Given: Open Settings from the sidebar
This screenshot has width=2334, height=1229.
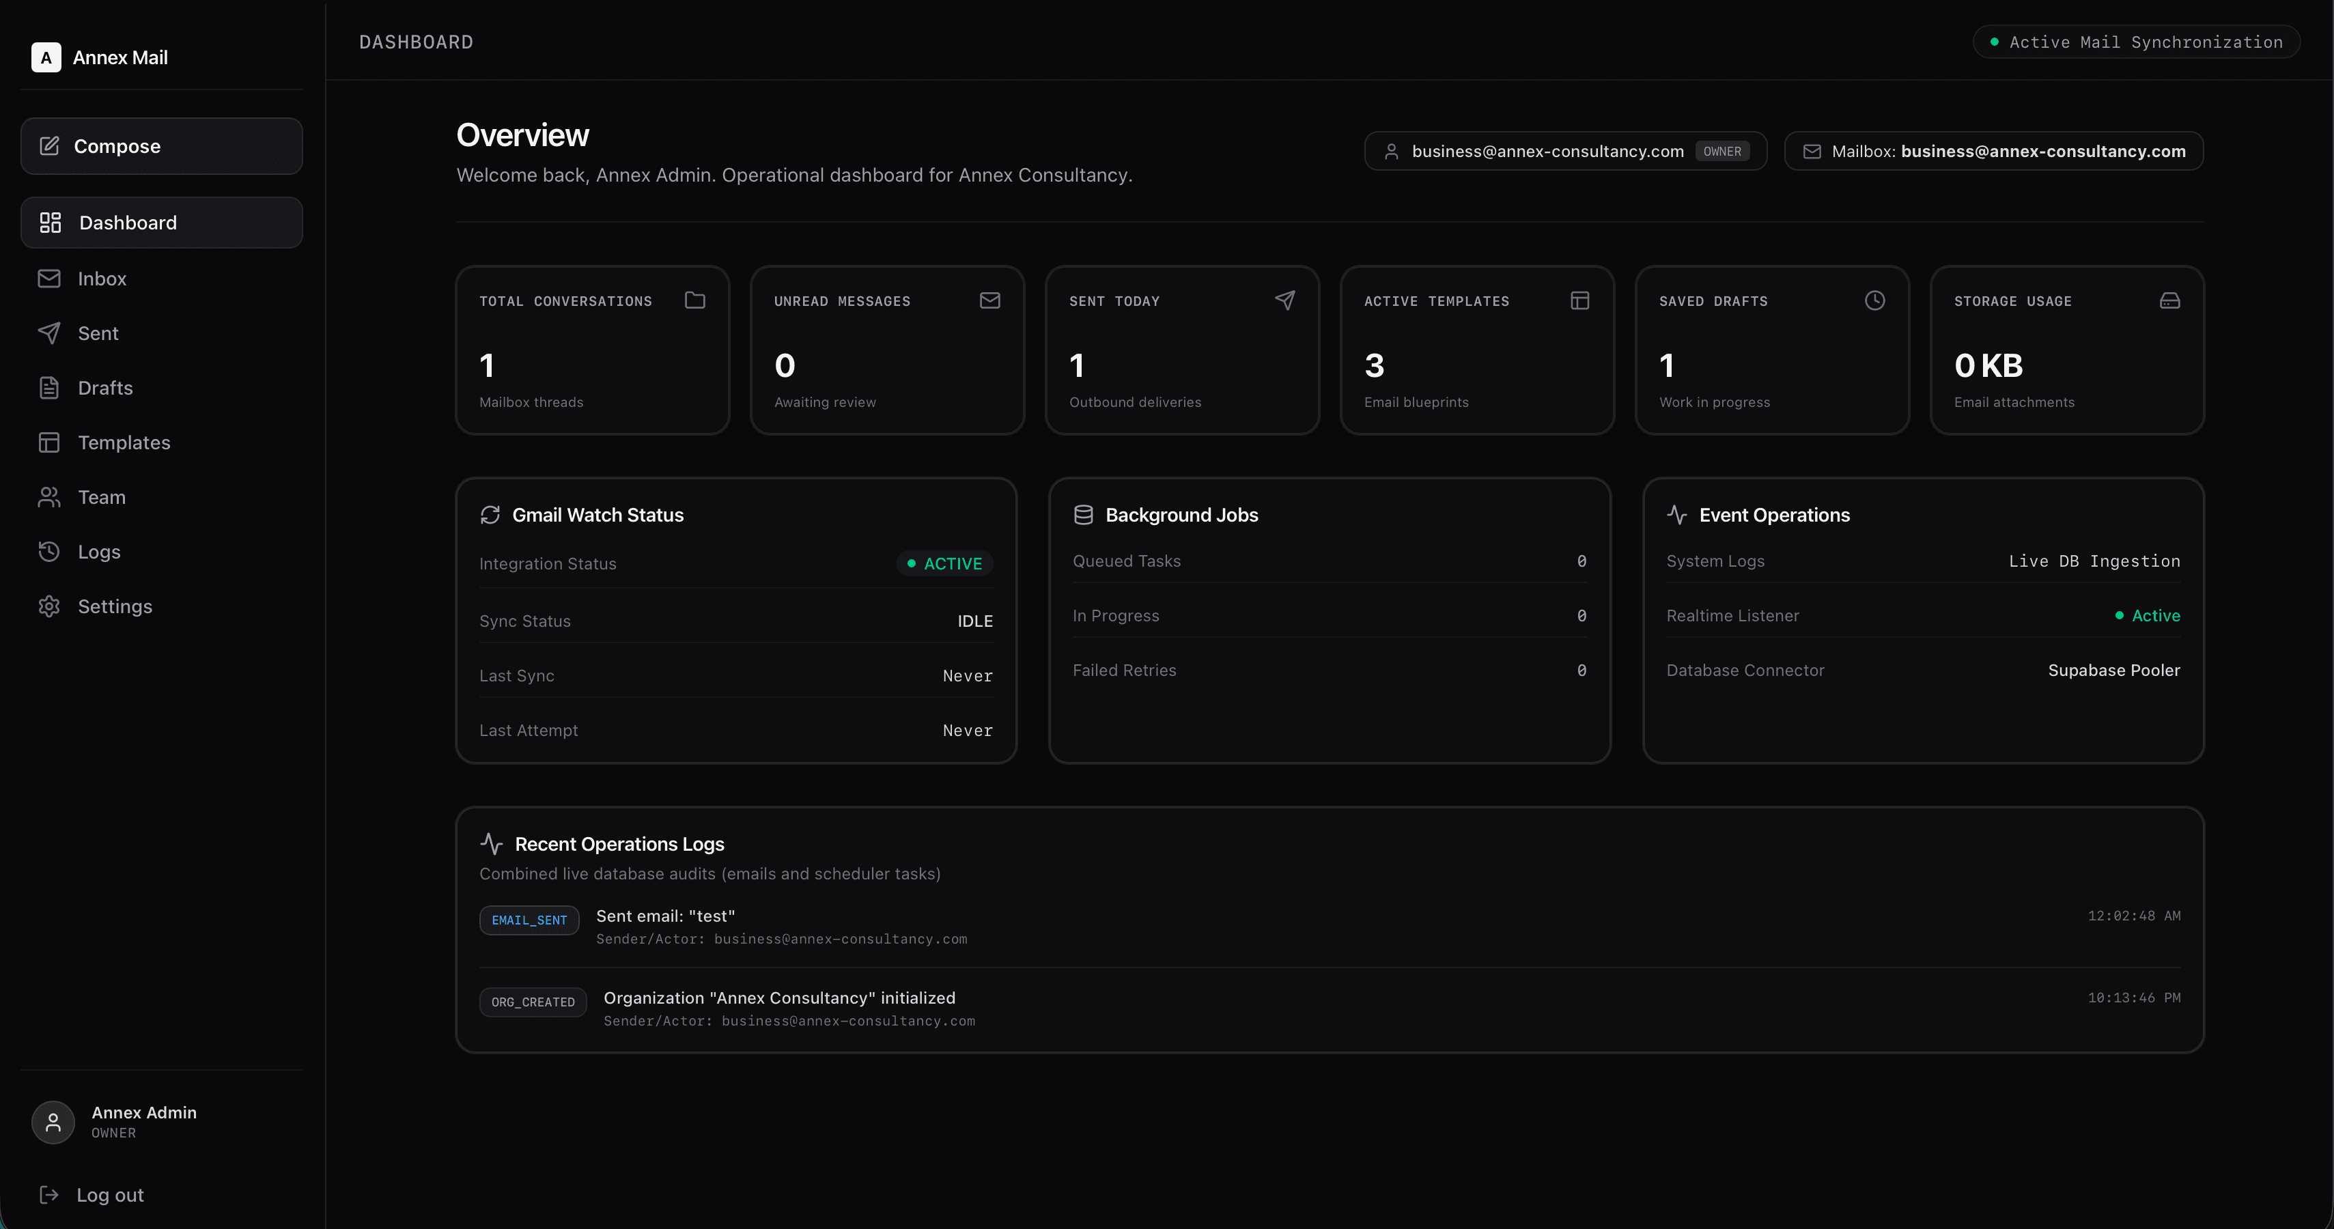Looking at the screenshot, I should [x=161, y=606].
